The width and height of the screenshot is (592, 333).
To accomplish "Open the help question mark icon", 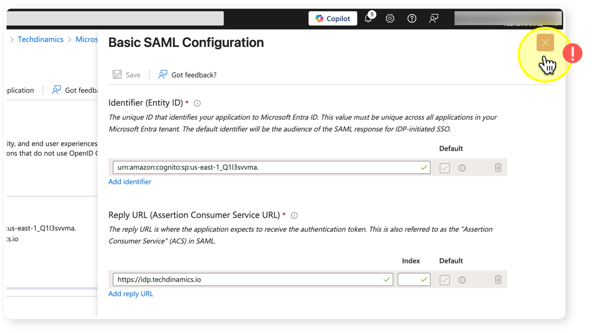I will pos(412,18).
